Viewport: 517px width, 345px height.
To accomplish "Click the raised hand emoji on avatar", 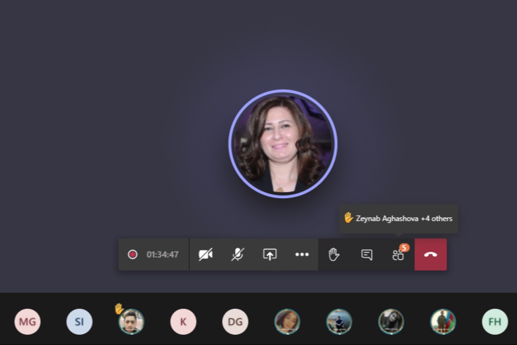I will click(x=119, y=308).
